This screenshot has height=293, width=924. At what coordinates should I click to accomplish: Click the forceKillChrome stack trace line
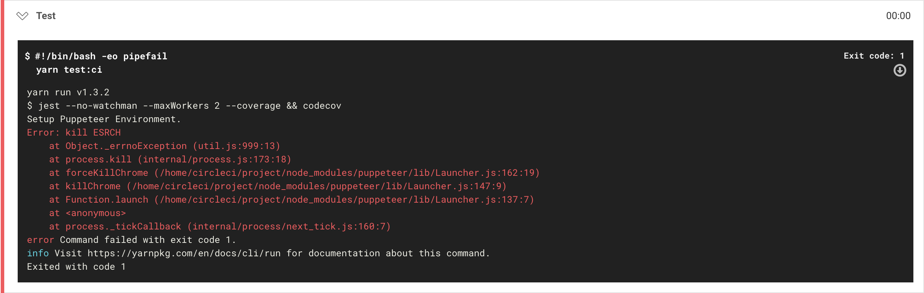[294, 173]
